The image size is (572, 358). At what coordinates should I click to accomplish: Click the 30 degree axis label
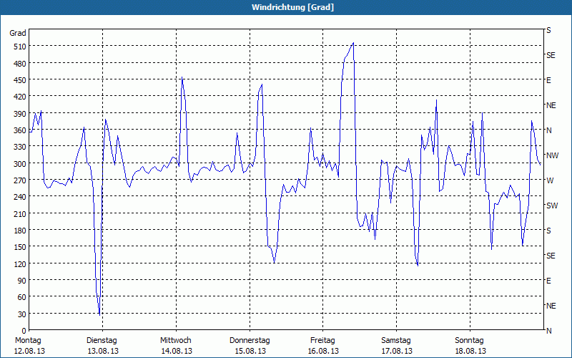click(x=22, y=314)
